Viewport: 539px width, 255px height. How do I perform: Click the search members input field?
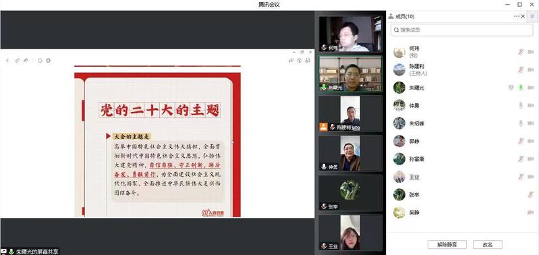click(x=461, y=30)
